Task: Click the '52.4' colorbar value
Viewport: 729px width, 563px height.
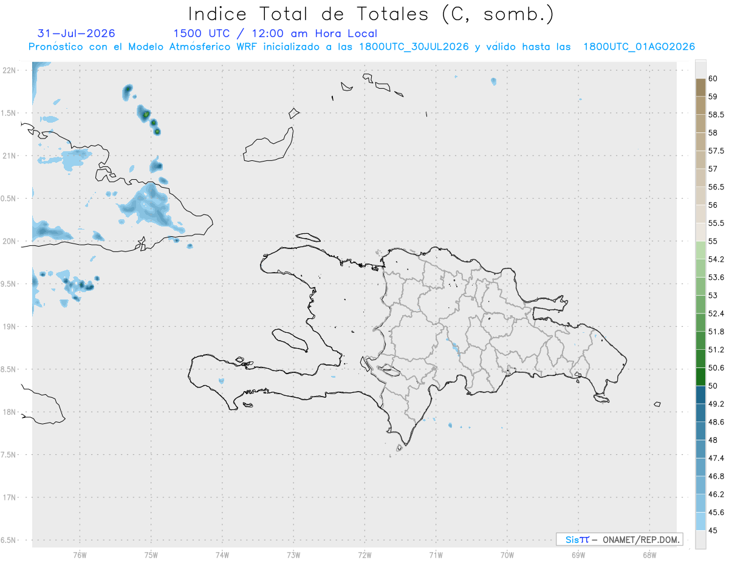Action: [x=716, y=313]
